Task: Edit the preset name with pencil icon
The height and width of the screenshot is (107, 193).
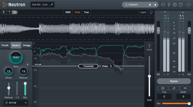Action: 52,5
